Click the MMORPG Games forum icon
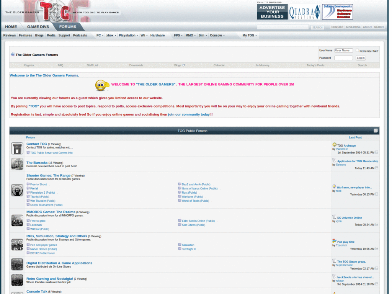The width and height of the screenshot is (392, 294). point(17,220)
